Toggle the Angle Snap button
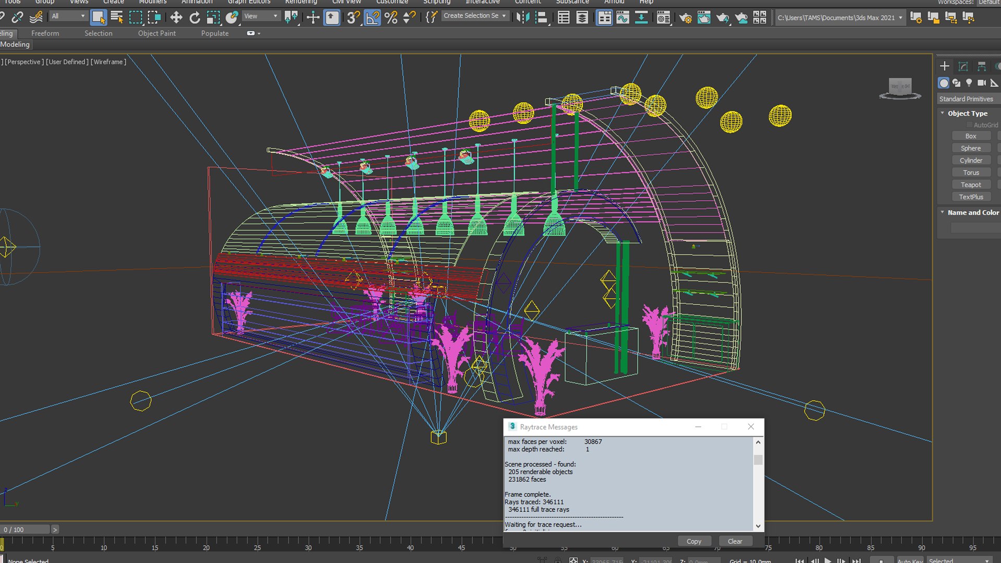This screenshot has width=1001, height=563. pos(372,18)
